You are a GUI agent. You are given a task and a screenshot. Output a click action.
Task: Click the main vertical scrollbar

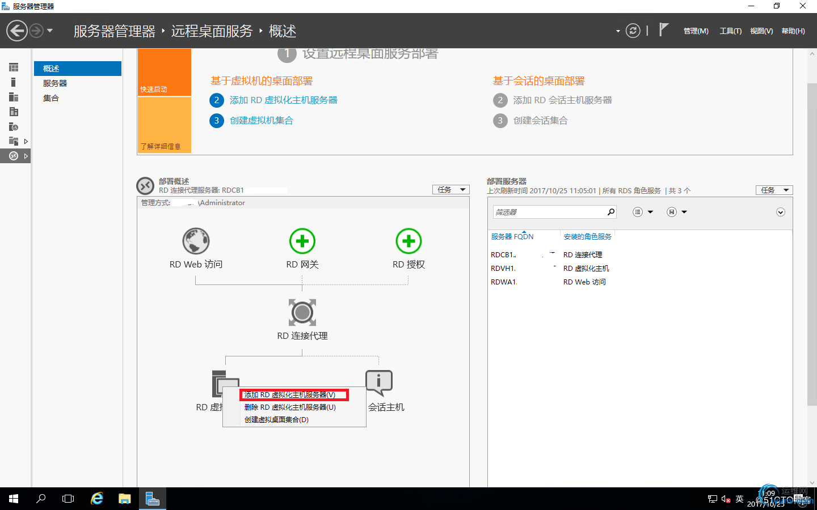[812, 244]
